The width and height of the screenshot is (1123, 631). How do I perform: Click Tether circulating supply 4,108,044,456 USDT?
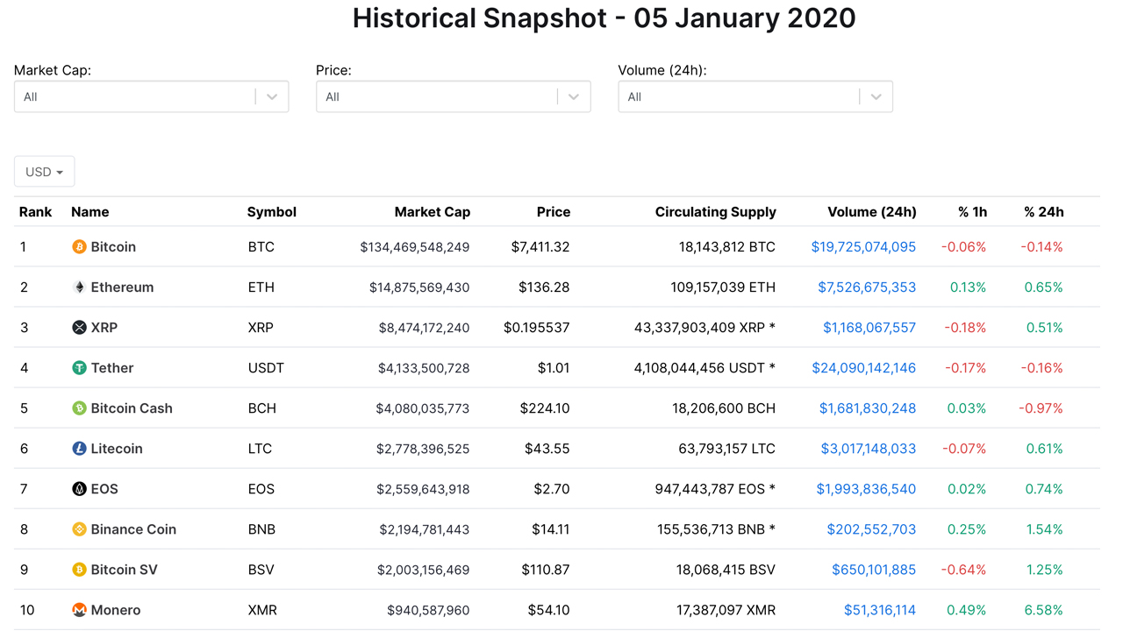pos(705,368)
